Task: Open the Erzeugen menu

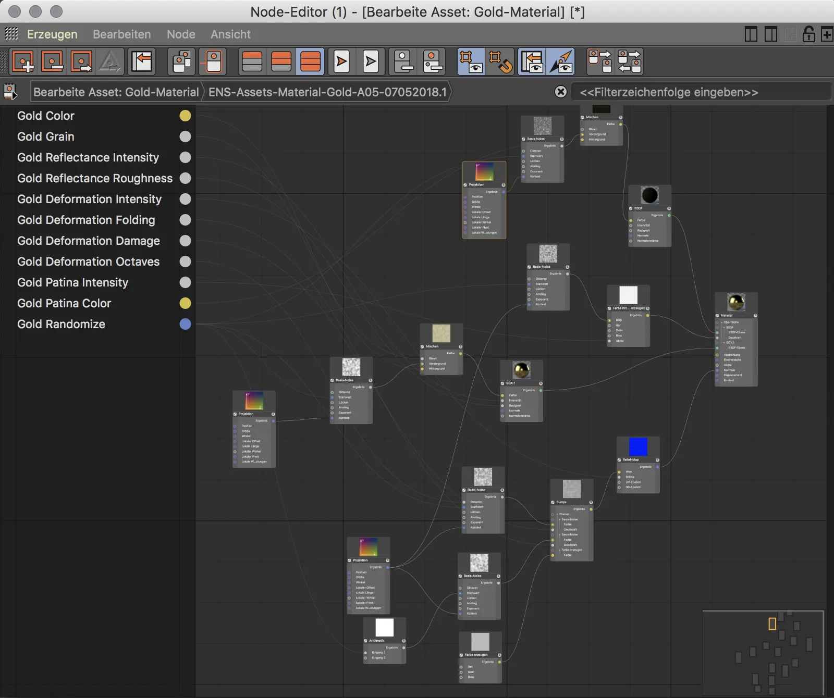Action: pos(52,34)
